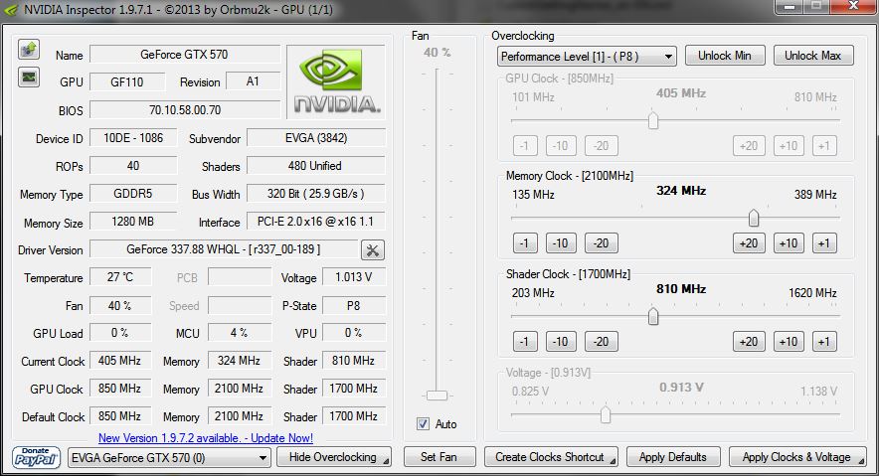Click the Shader Clock slider handle
Image resolution: width=879 pixels, height=476 pixels.
pos(653,316)
